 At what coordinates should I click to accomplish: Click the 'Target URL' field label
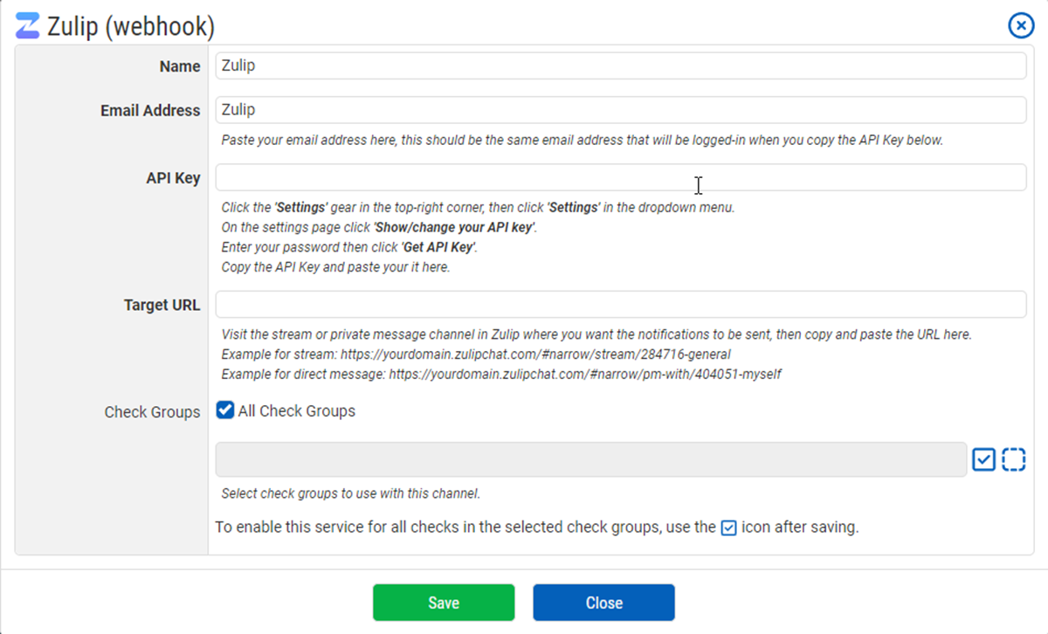click(162, 306)
